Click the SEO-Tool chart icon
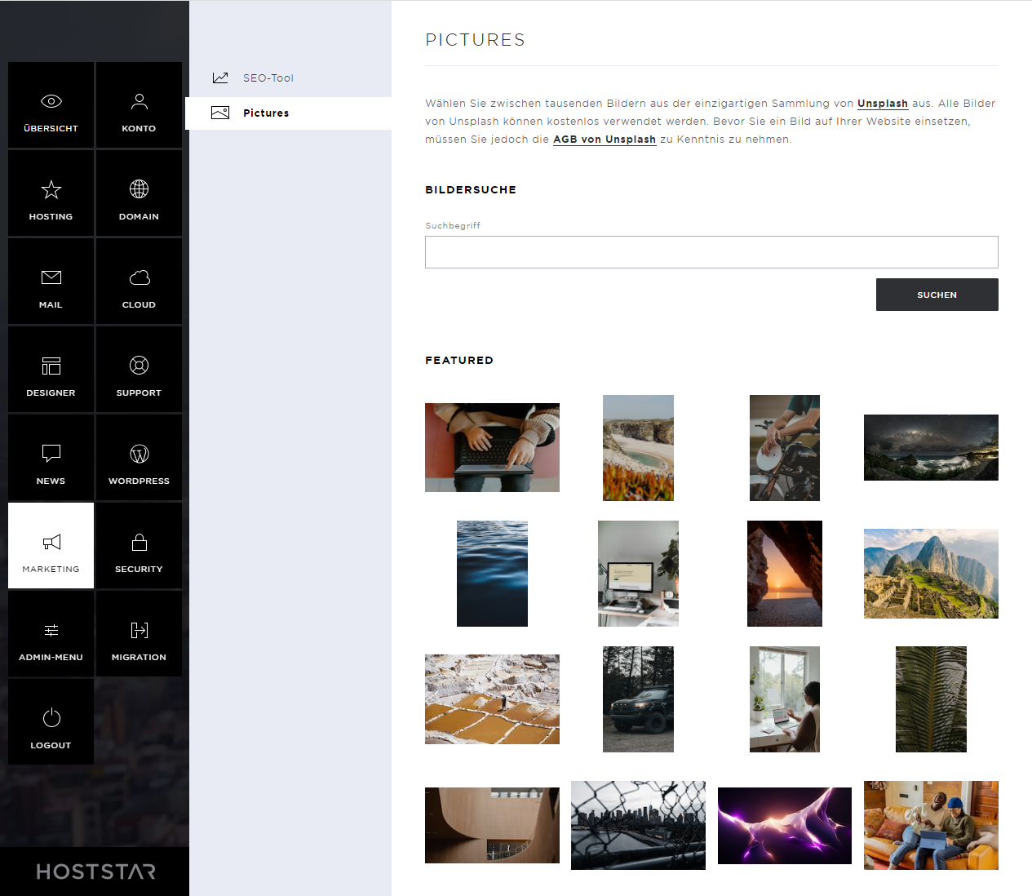This screenshot has width=1032, height=896. tap(220, 78)
